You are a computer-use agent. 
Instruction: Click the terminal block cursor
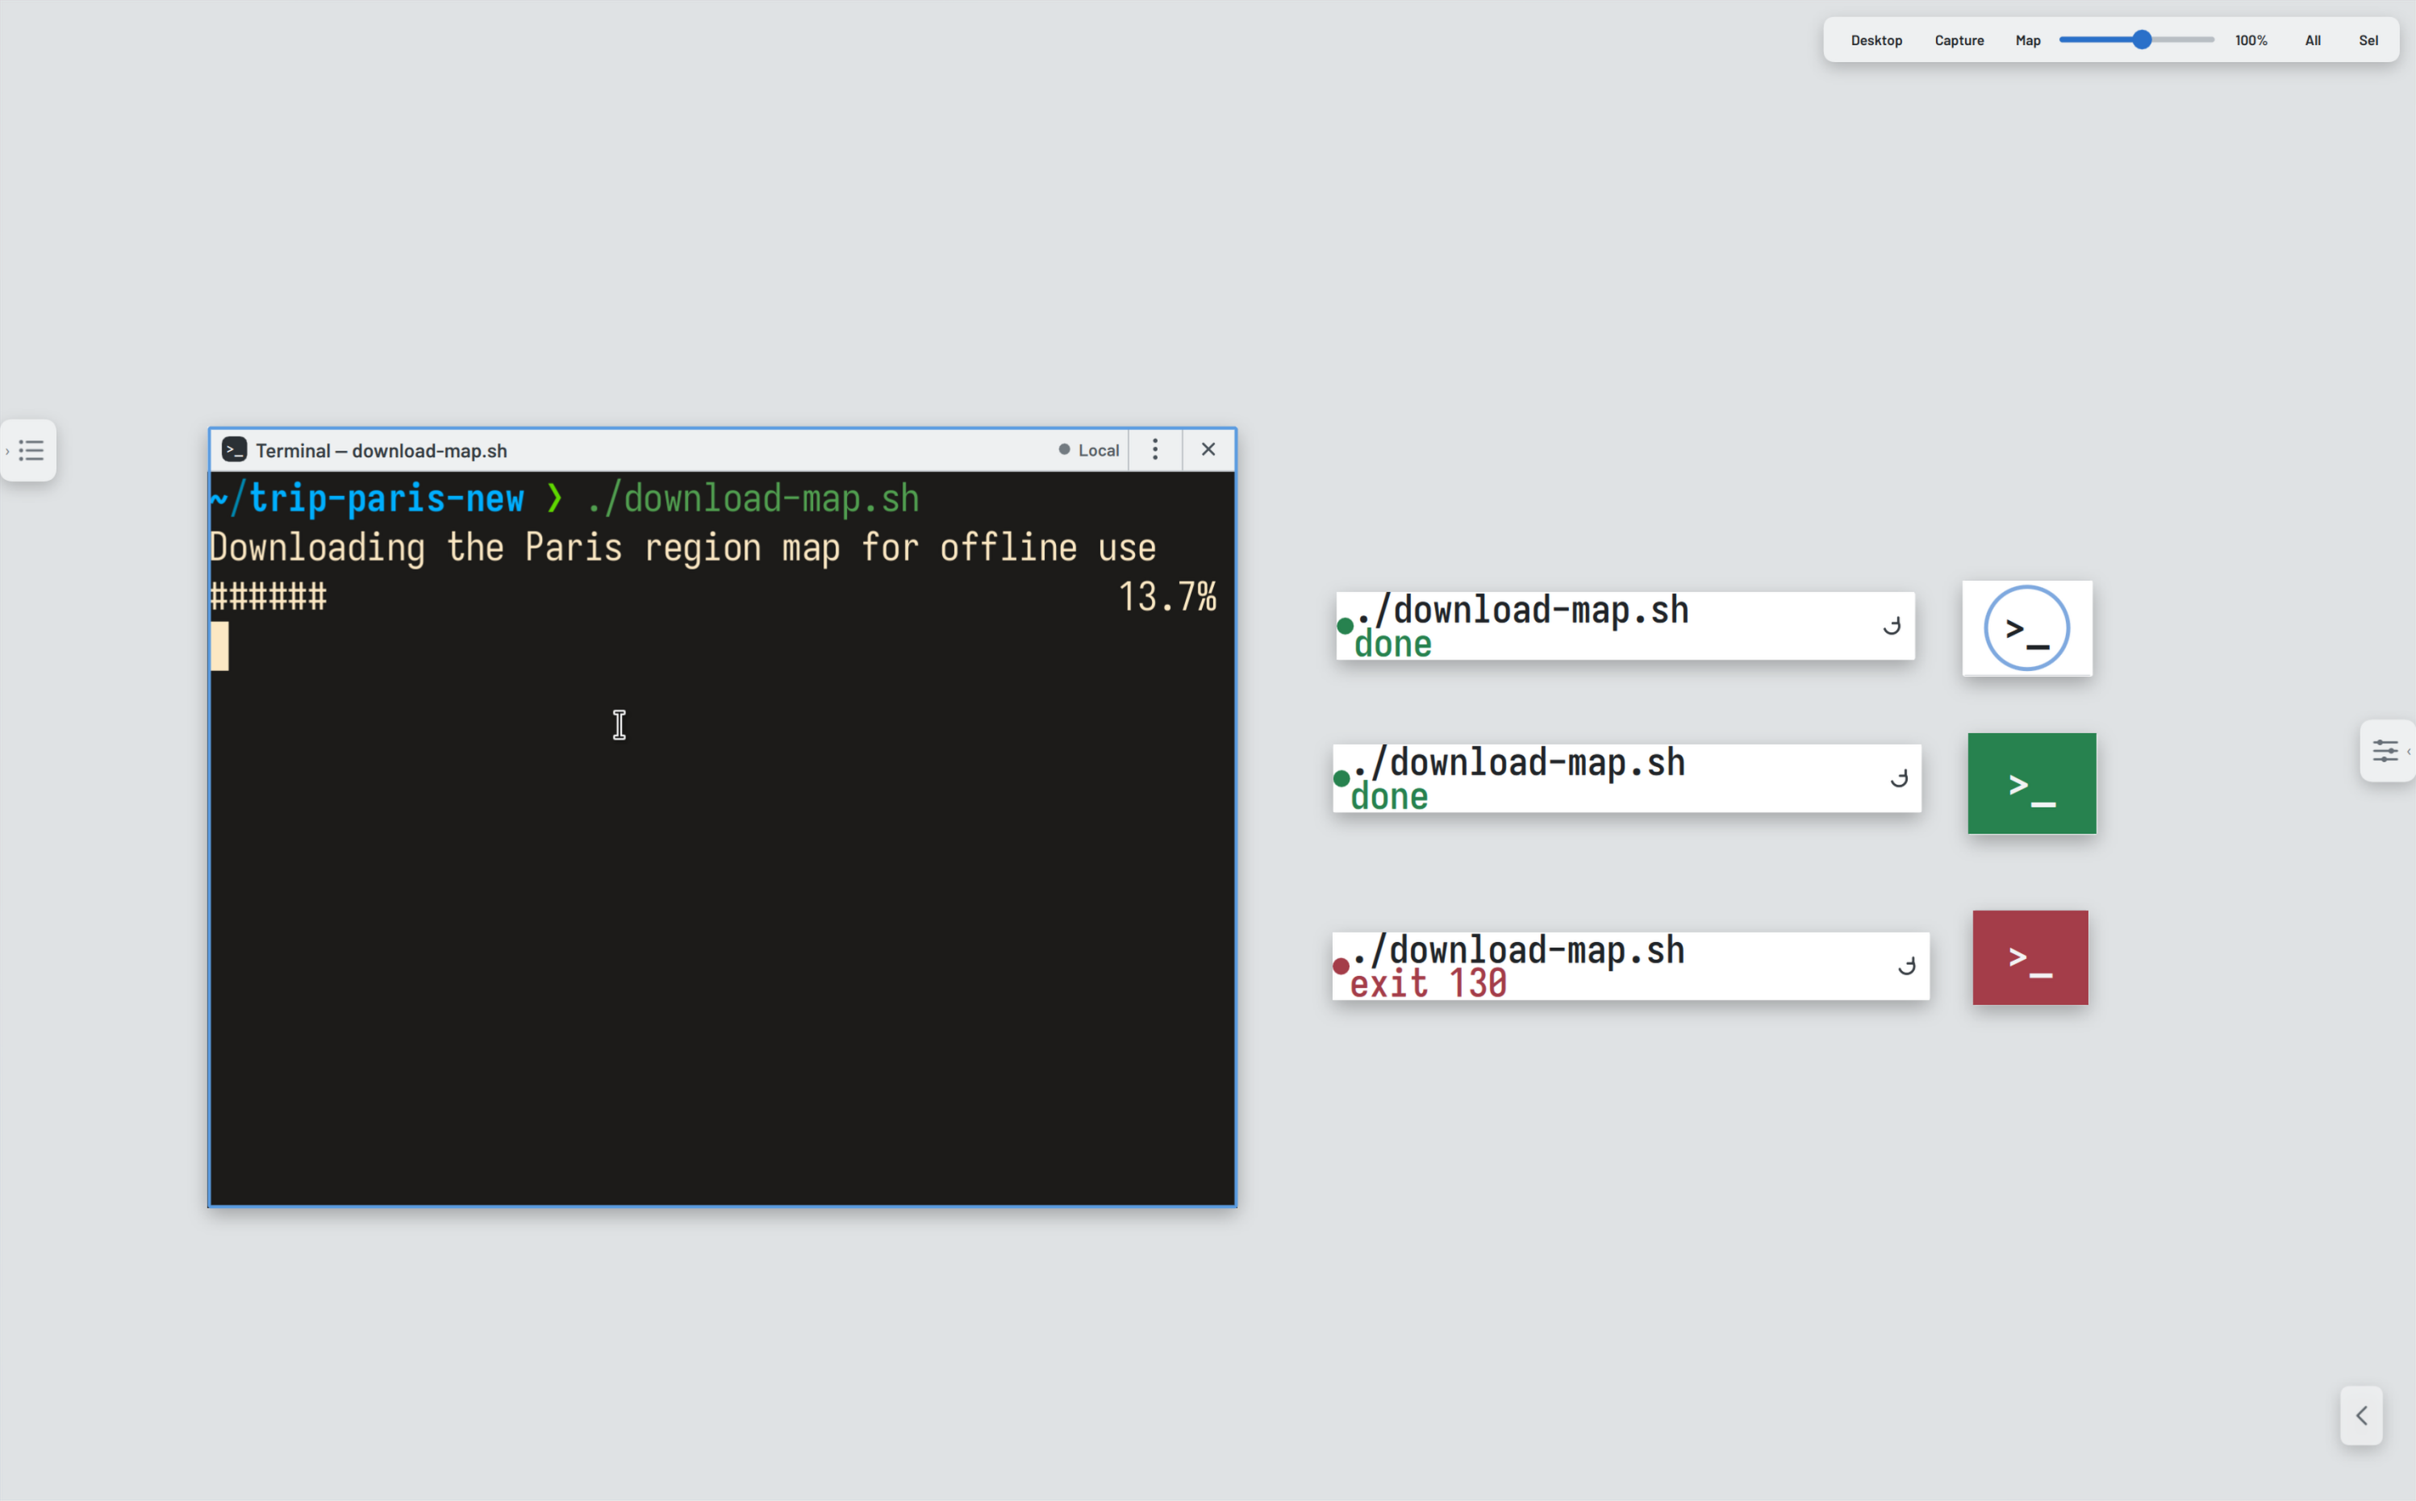219,646
